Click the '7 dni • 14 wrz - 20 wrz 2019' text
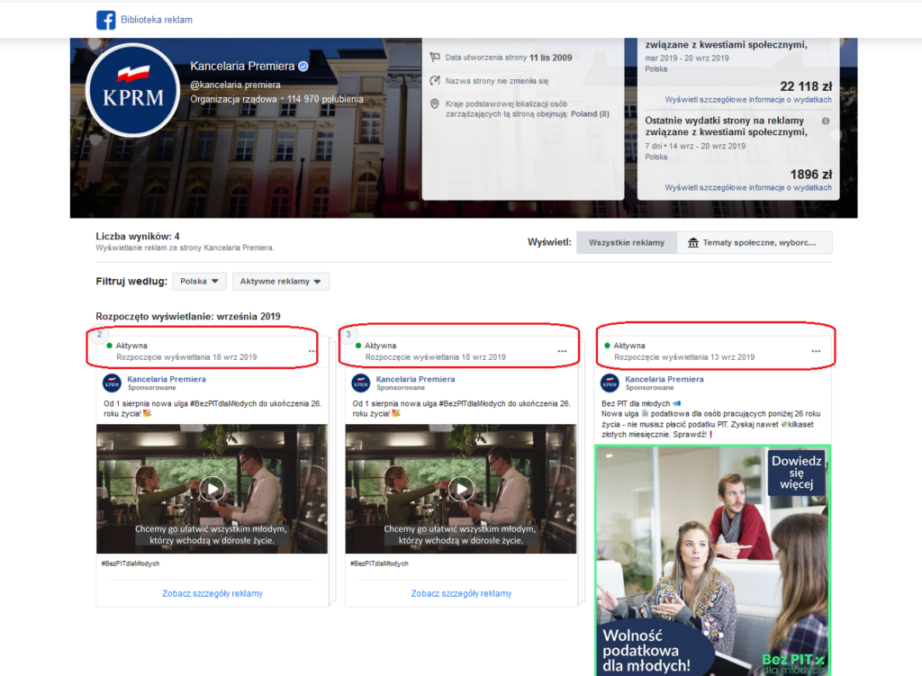The image size is (922, 676). (x=695, y=147)
